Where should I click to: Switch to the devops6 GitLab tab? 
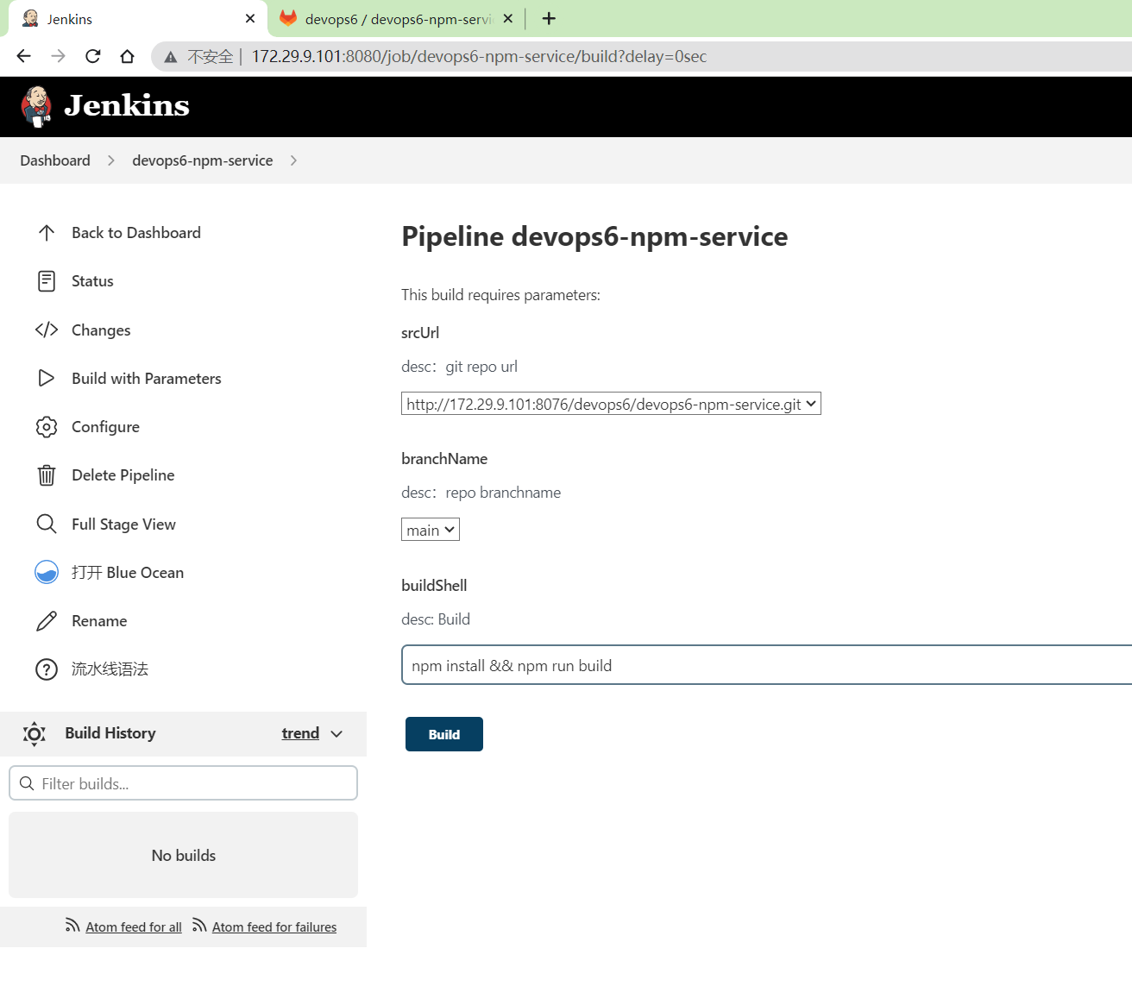tap(398, 19)
